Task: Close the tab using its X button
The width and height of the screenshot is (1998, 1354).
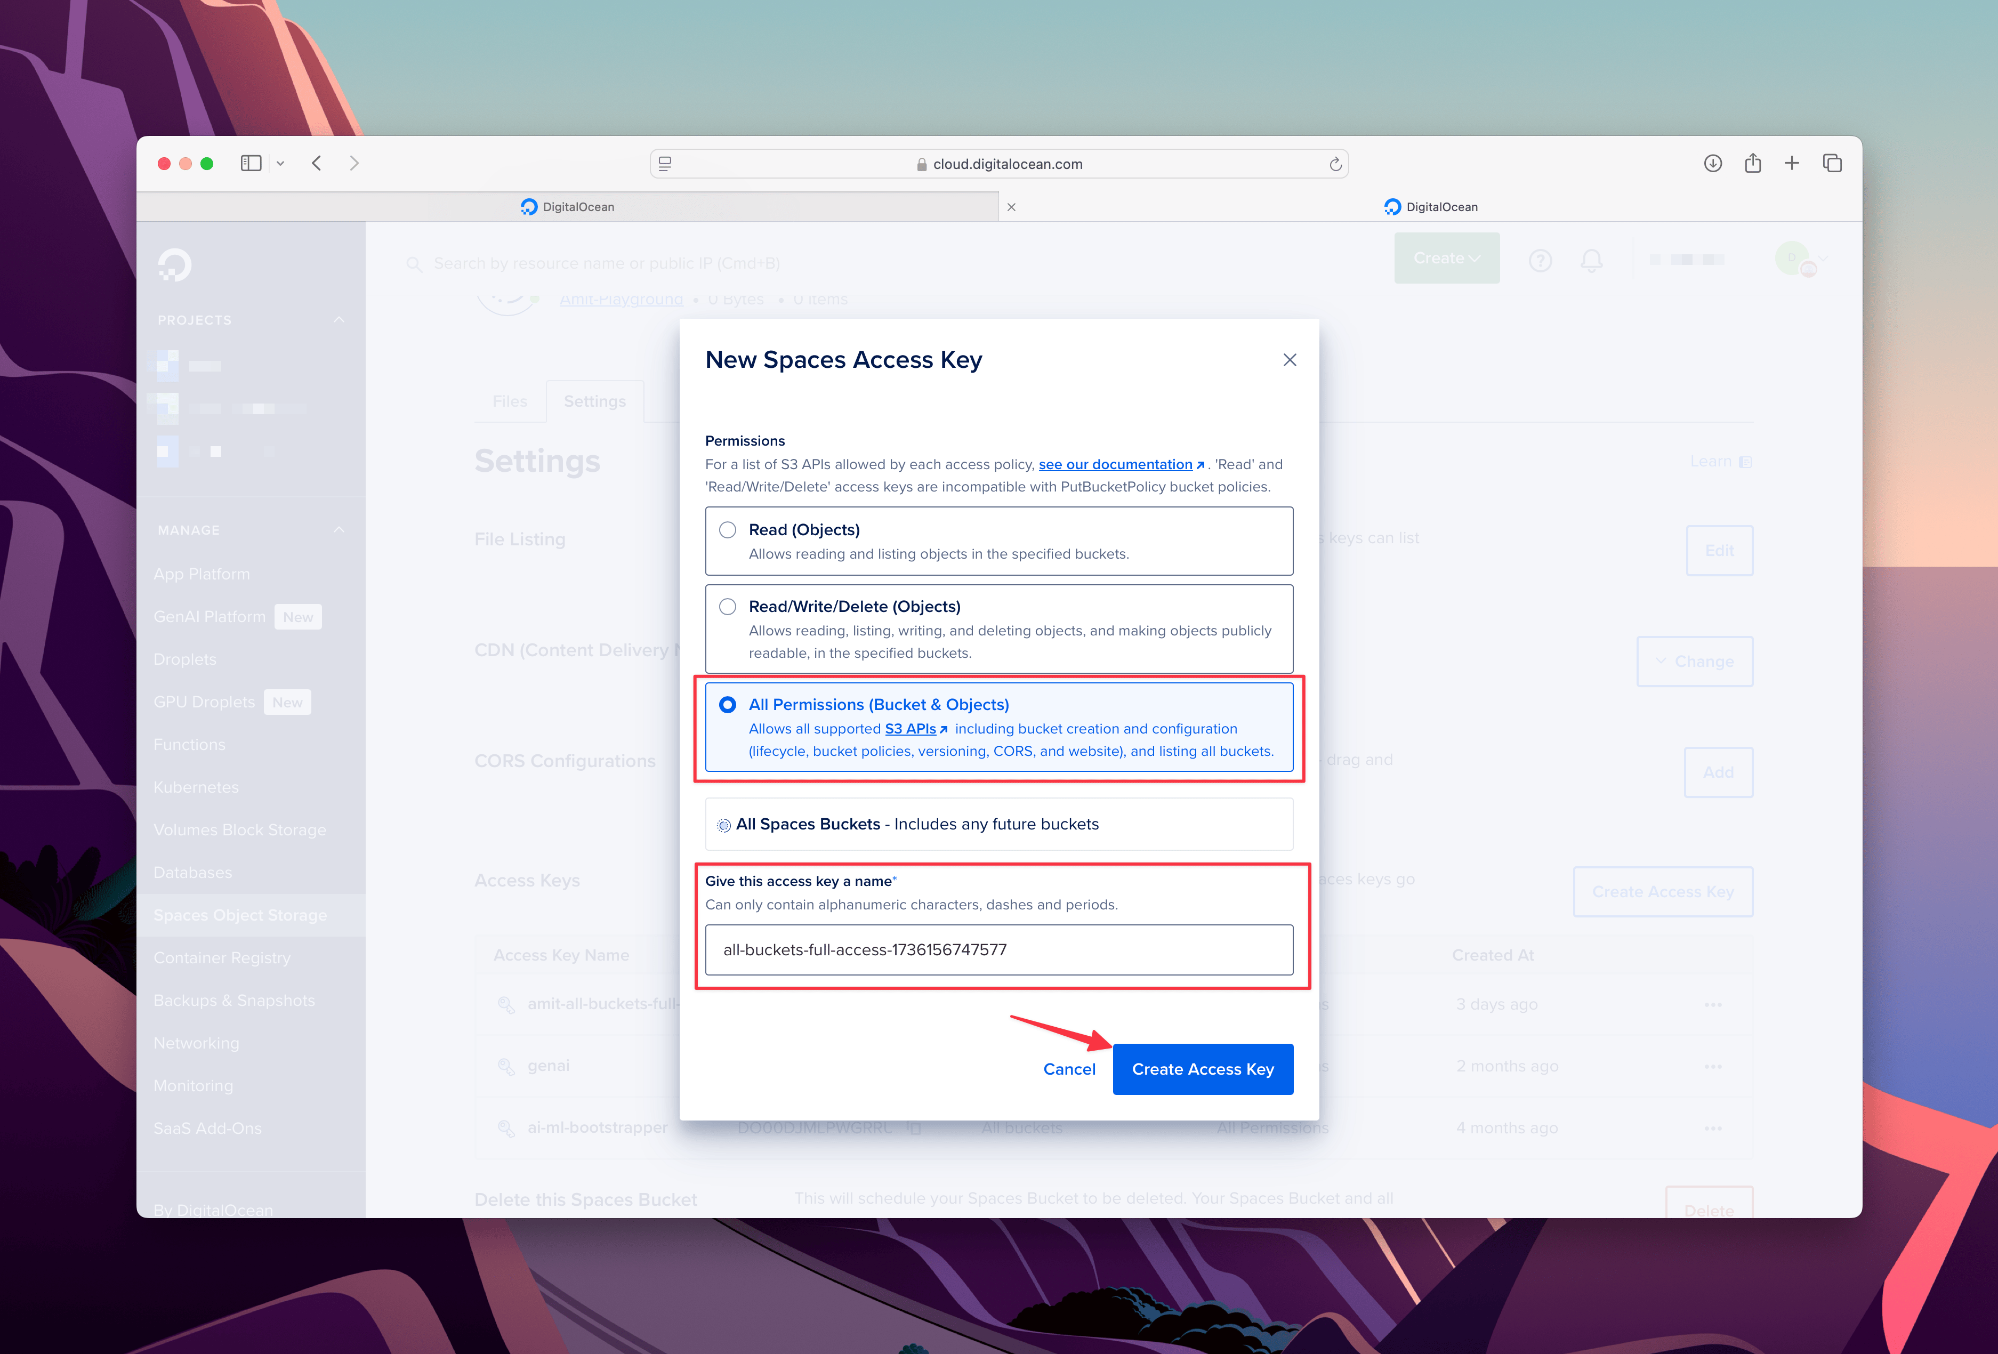Action: [x=1011, y=206]
